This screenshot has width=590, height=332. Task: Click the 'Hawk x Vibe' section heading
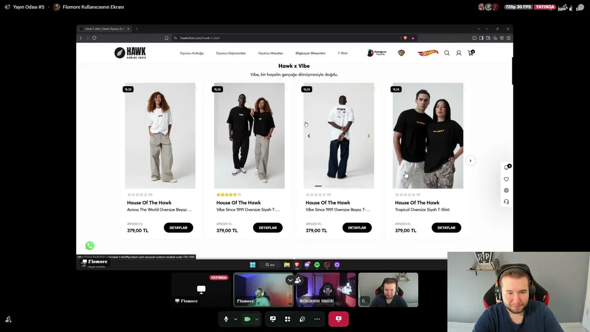(294, 66)
